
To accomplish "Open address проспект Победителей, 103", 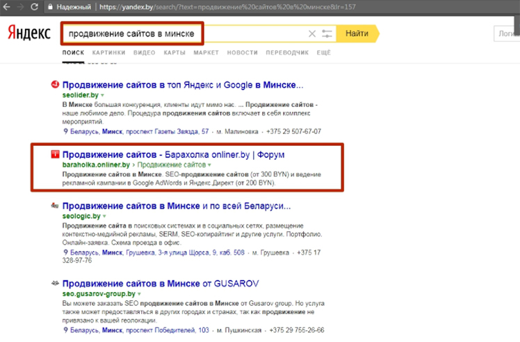I will point(140,330).
